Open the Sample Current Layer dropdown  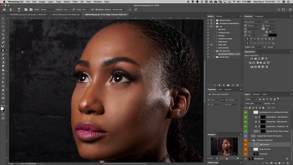pyautogui.click(x=119, y=10)
